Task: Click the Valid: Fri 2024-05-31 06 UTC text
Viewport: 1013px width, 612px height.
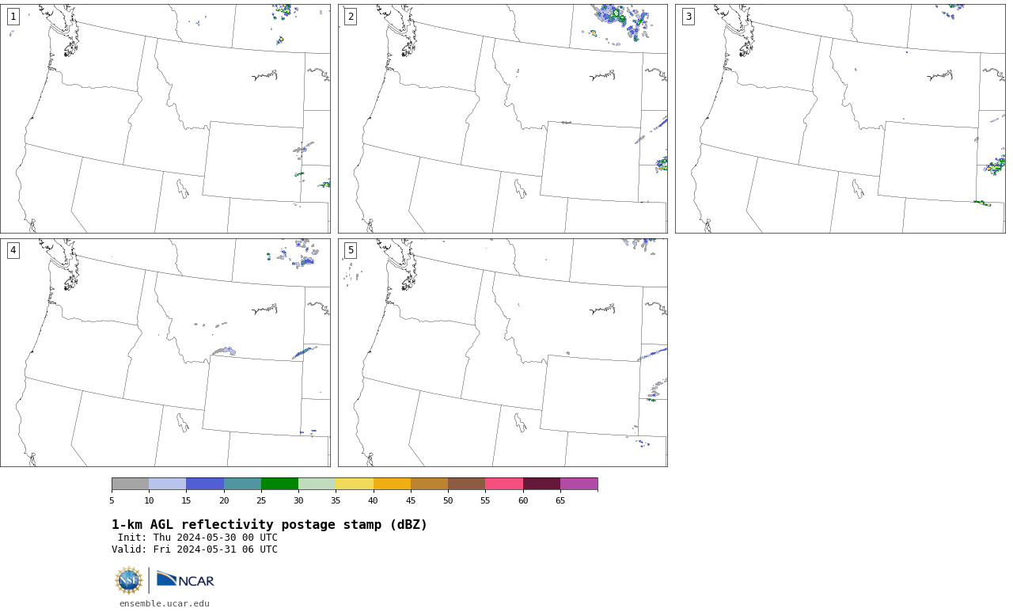Action: [x=195, y=549]
